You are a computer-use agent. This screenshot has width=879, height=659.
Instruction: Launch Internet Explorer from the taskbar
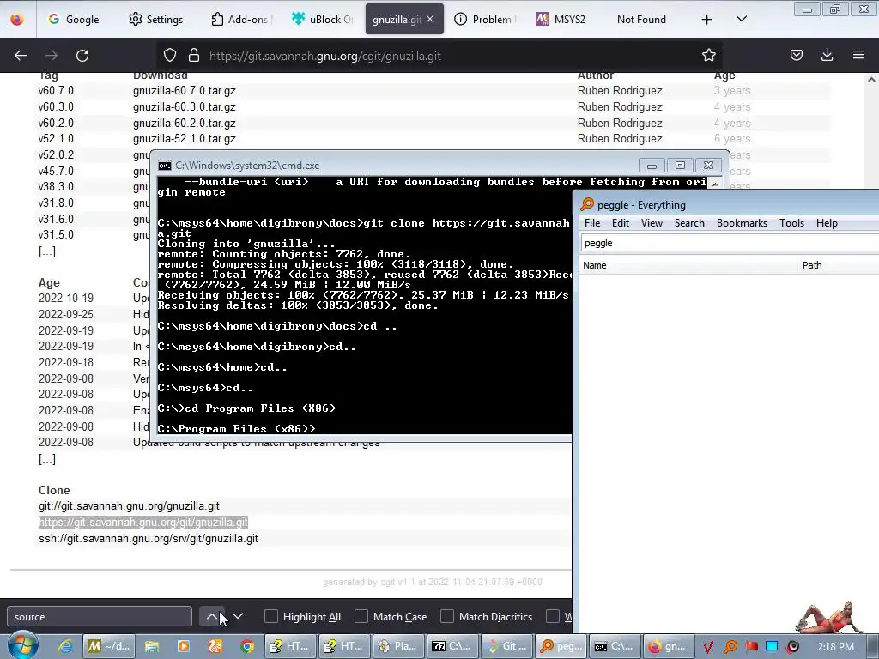click(x=65, y=646)
